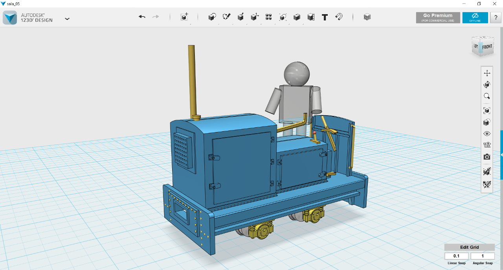
Task: Fit the model to view
Action: pos(487,111)
